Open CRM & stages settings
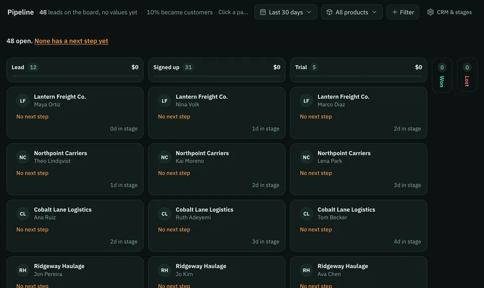484x288 pixels. coord(449,12)
